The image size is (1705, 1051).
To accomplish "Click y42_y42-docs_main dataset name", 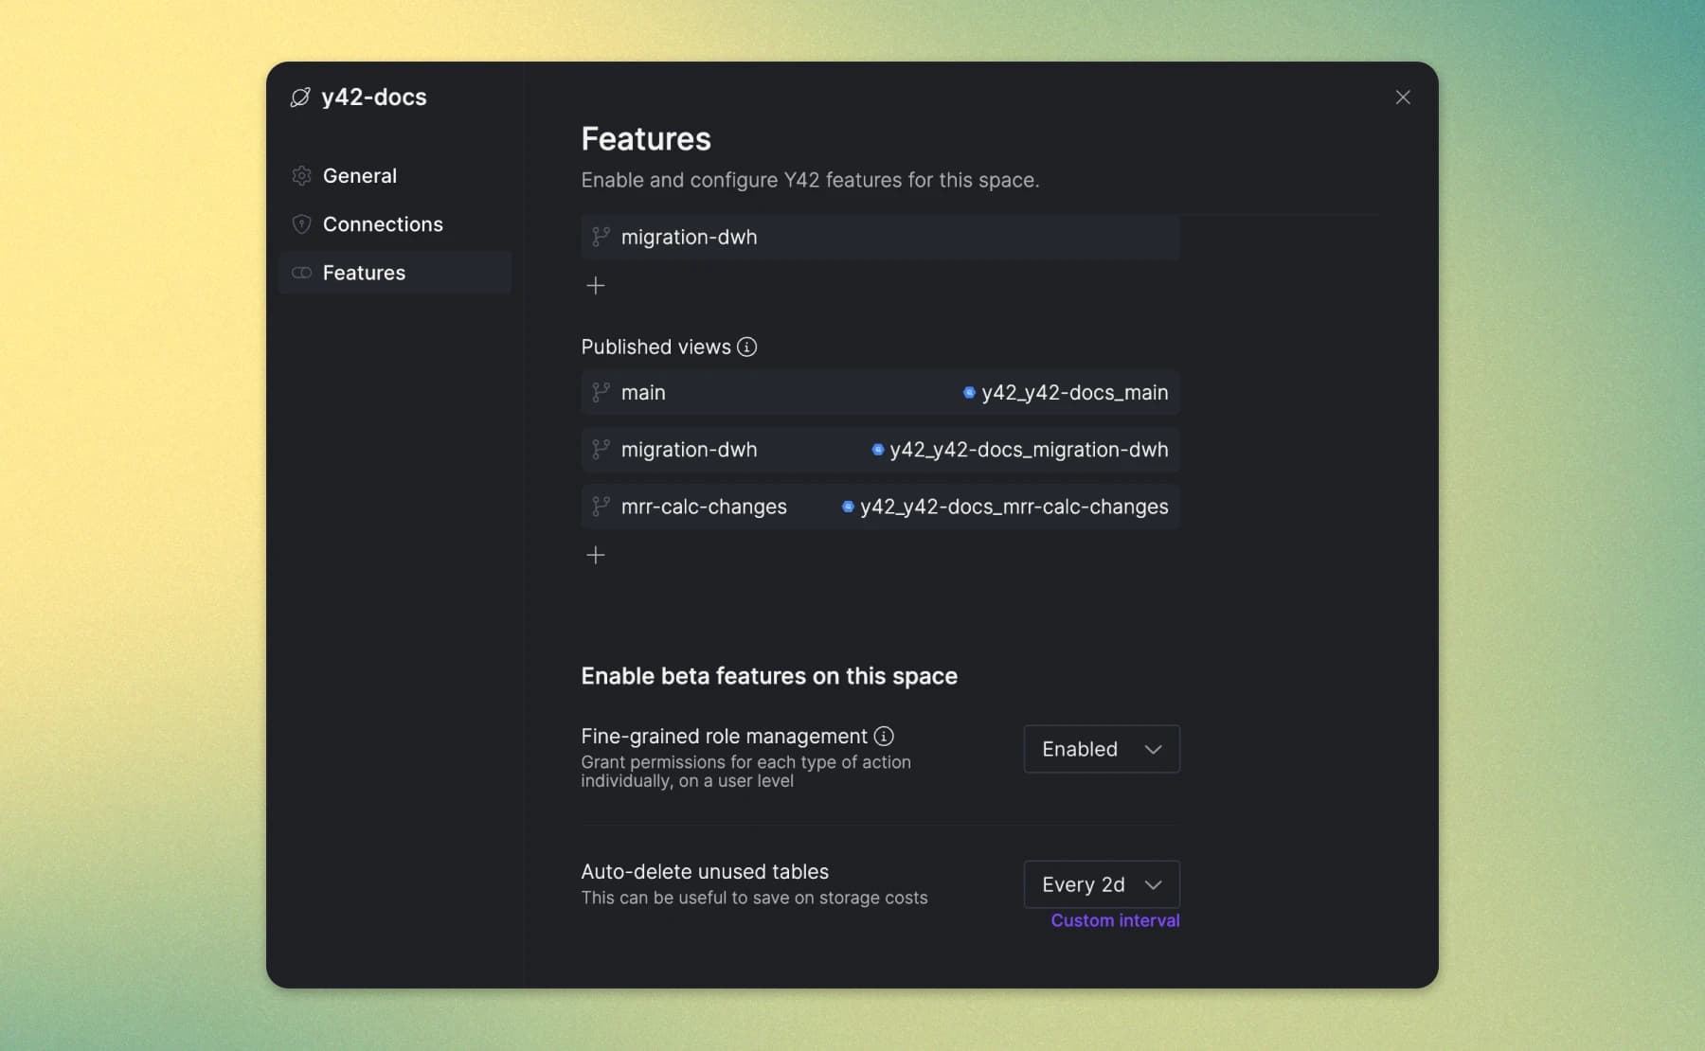I will coord(1074,393).
